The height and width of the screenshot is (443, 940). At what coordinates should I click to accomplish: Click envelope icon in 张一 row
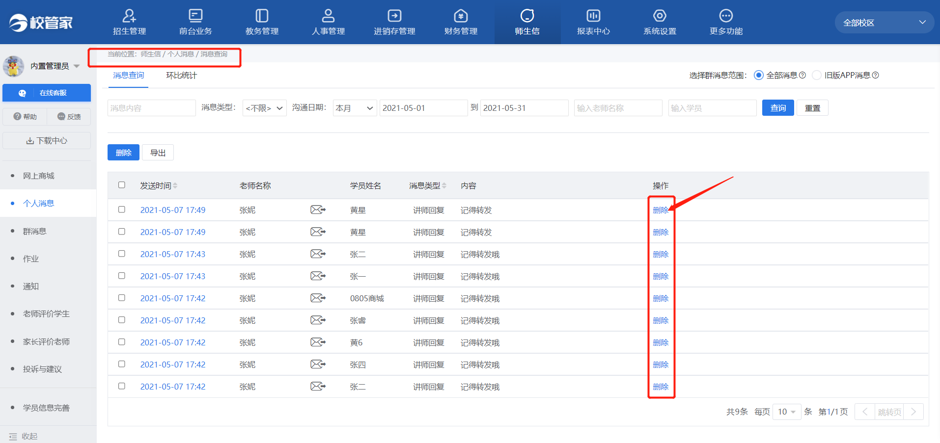click(318, 276)
